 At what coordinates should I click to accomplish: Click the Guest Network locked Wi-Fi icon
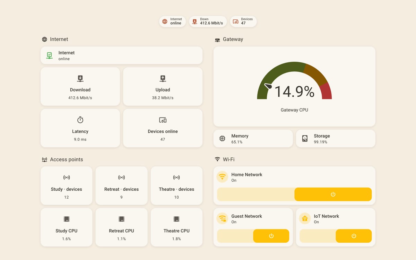tap(222, 218)
